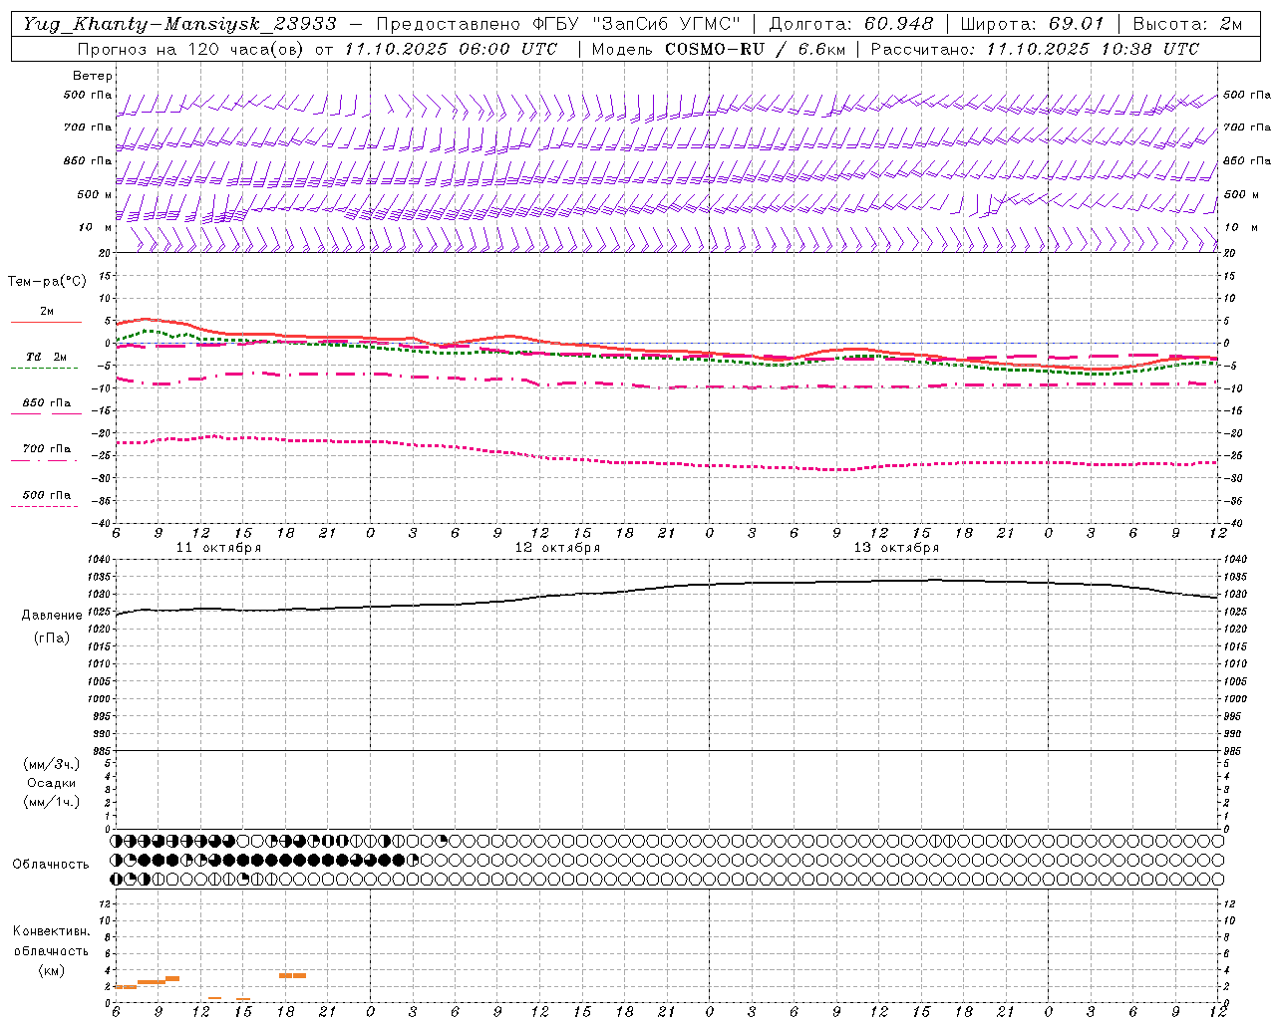Select the Прогноз на 120 часа(ов) text
The height and width of the screenshot is (1020, 1276).
tap(191, 49)
